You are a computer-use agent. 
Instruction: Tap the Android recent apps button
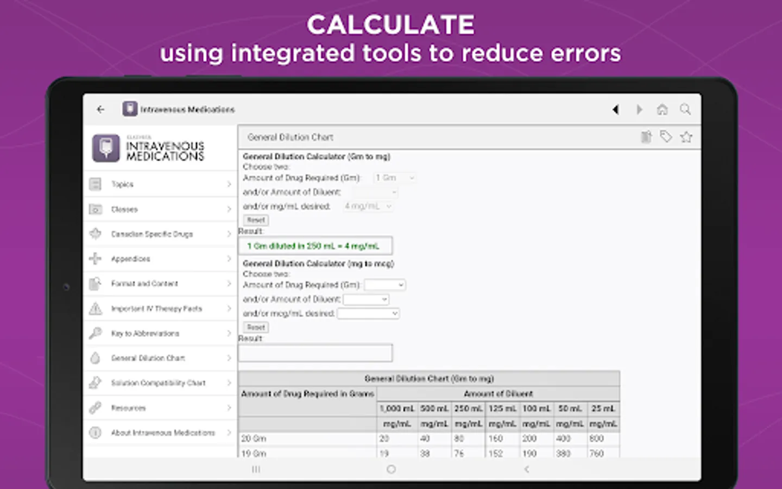pos(256,469)
